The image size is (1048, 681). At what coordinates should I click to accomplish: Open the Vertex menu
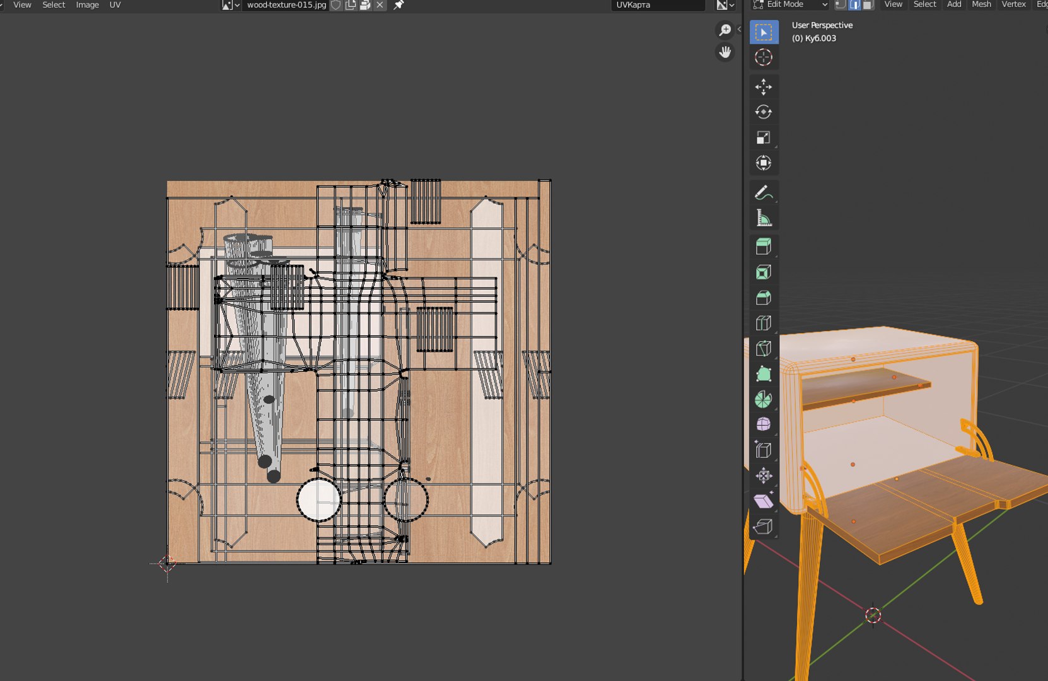tap(1013, 4)
